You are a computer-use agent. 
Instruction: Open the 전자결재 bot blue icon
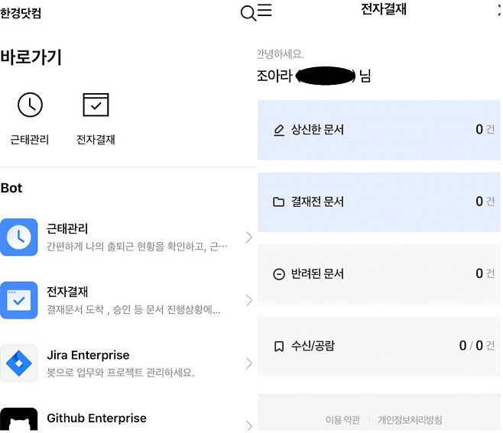coord(19,300)
